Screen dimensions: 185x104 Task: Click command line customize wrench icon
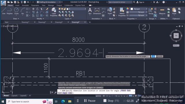55,92
